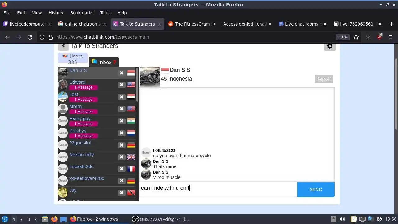Viewport: 398px width, 224px height.
Task: Focus the chat message input box
Action: click(x=218, y=189)
